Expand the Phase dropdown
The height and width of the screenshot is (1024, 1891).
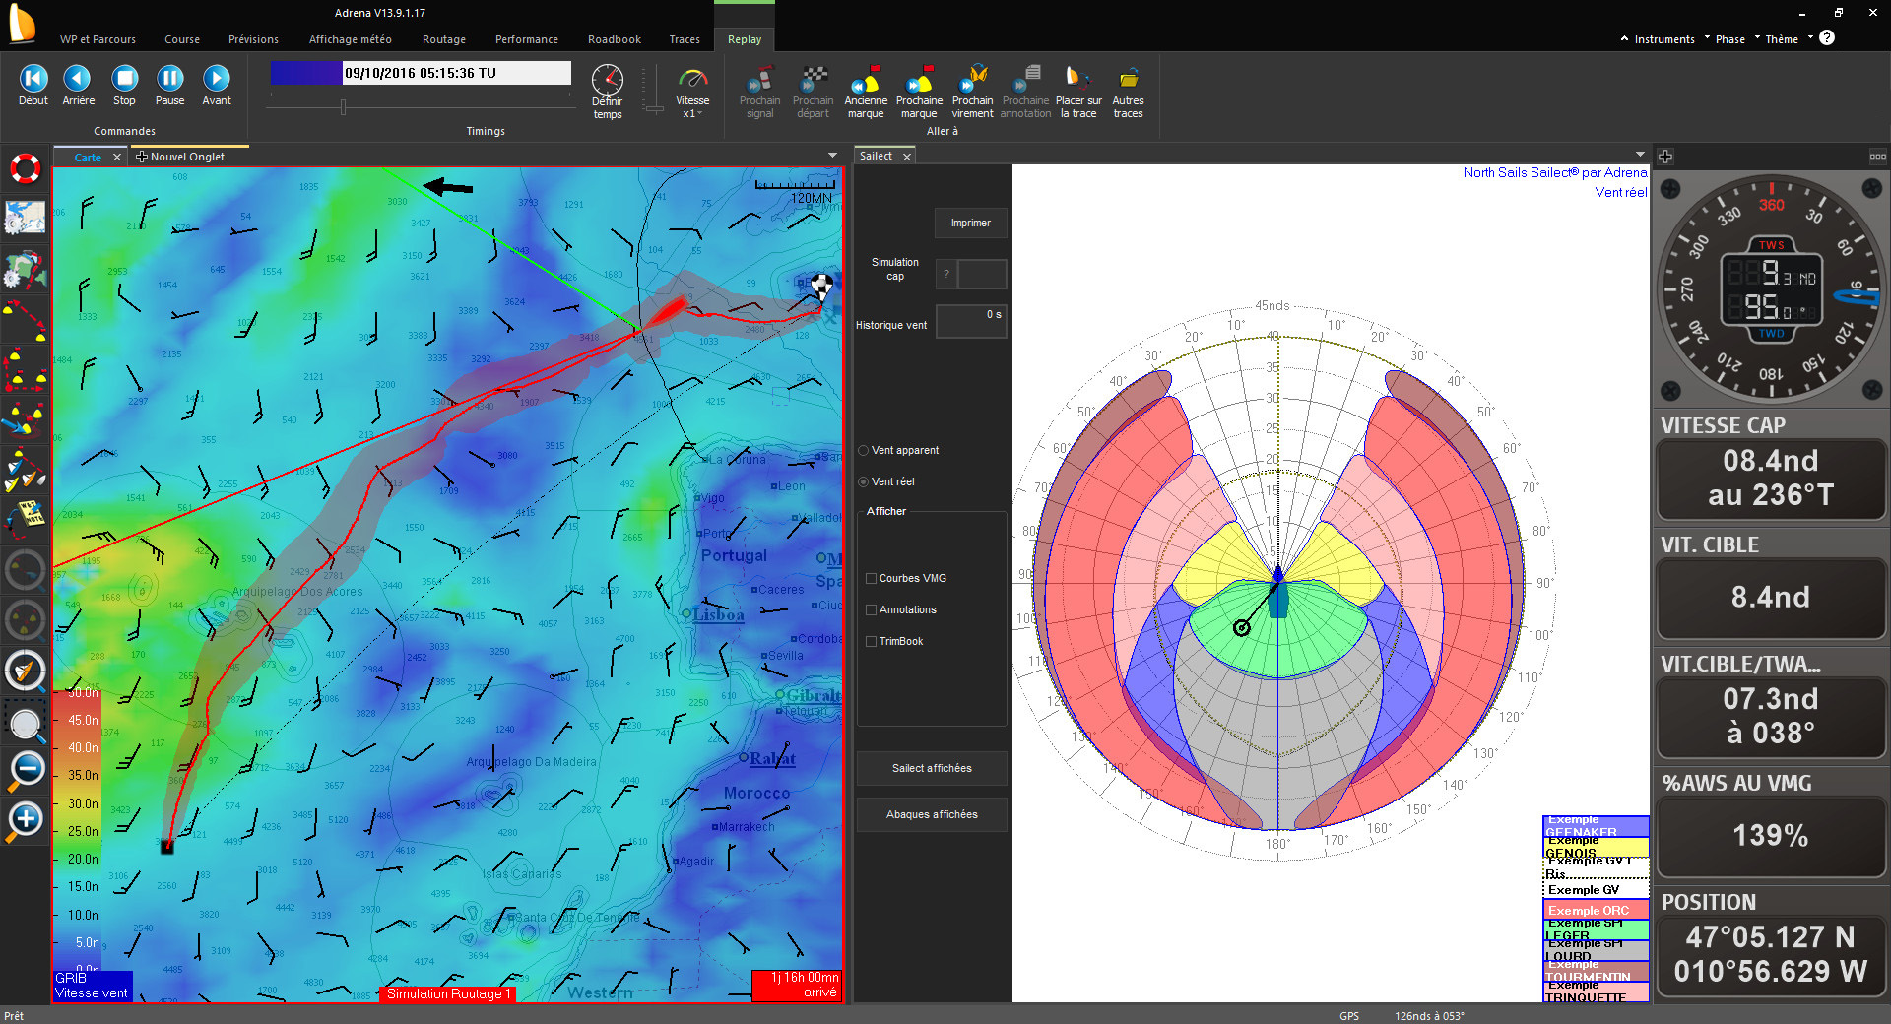click(1729, 39)
